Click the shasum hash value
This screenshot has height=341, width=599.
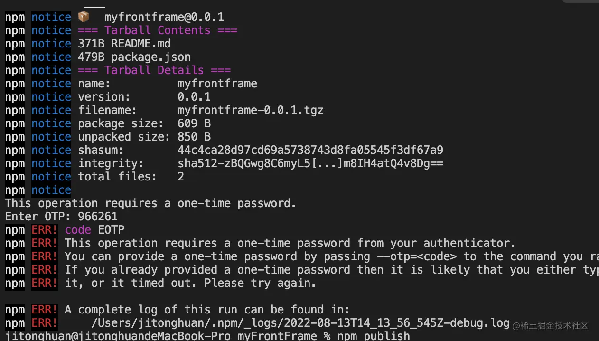[310, 150]
